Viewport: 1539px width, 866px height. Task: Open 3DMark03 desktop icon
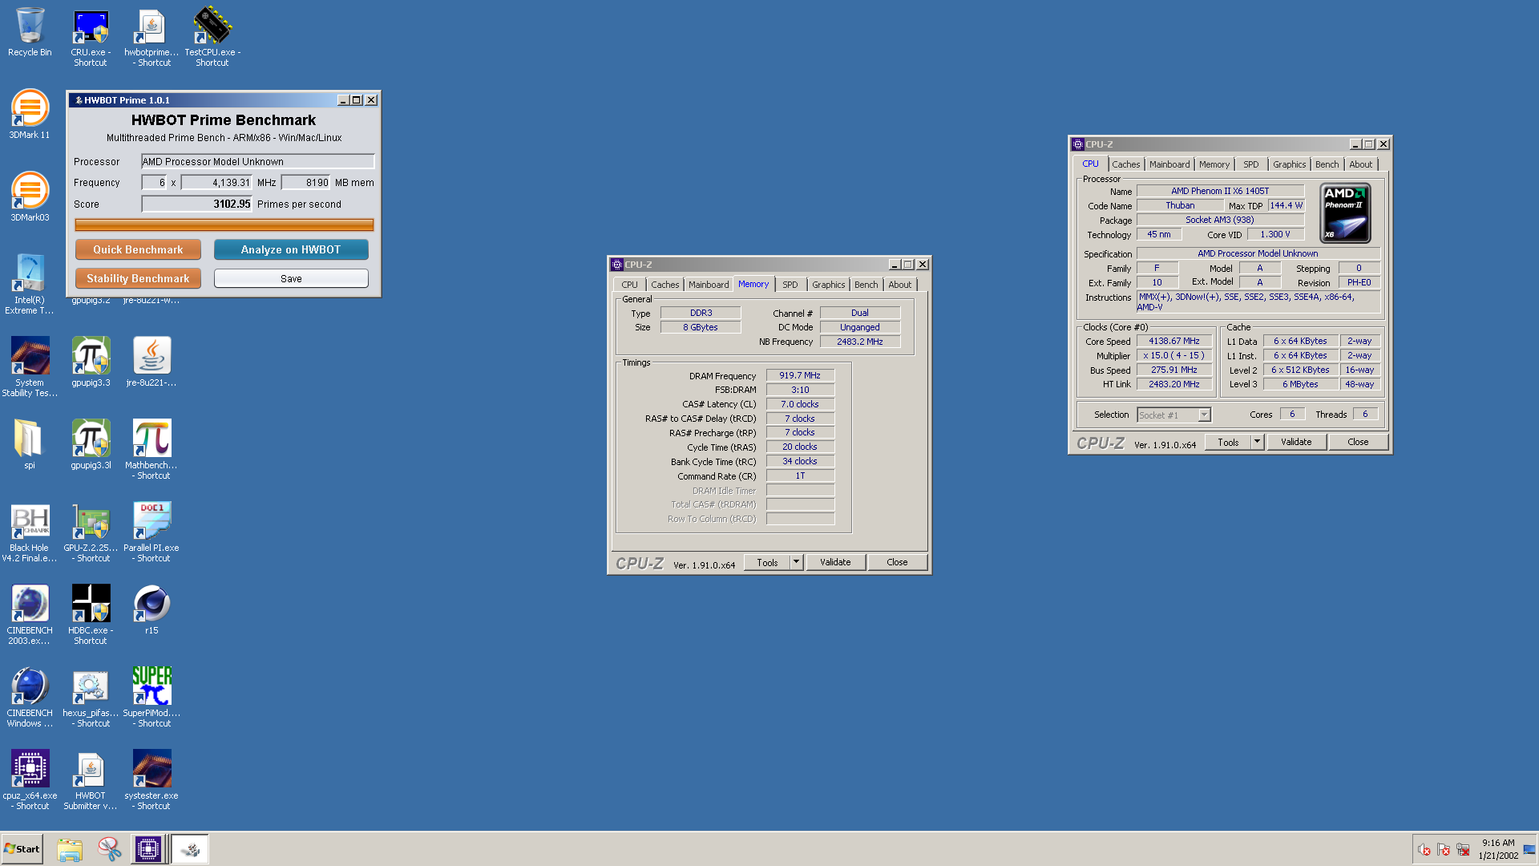tap(30, 197)
